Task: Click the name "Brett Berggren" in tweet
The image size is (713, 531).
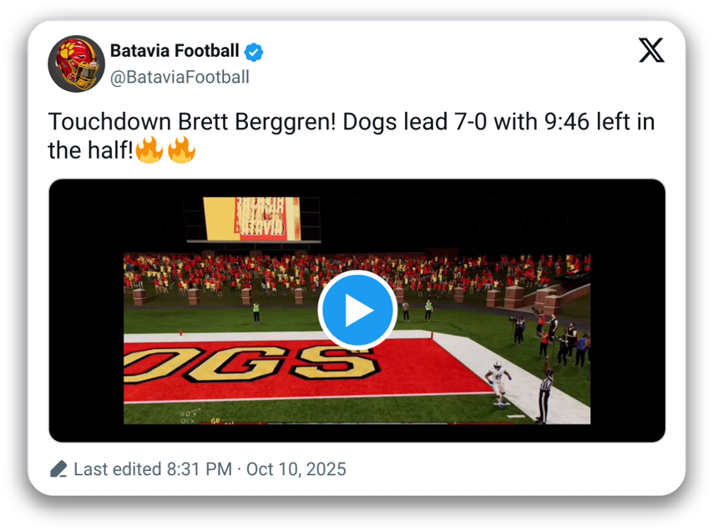Action: click(260, 122)
